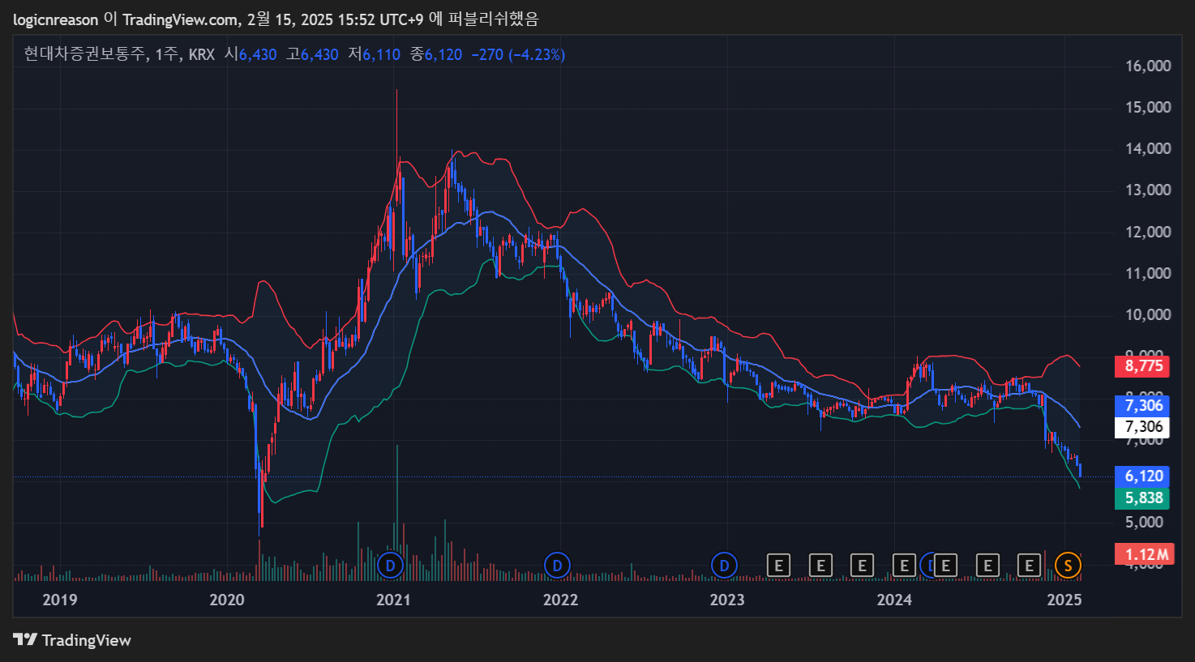Select the orange "S" split marker
1195x662 pixels.
[x=1069, y=566]
